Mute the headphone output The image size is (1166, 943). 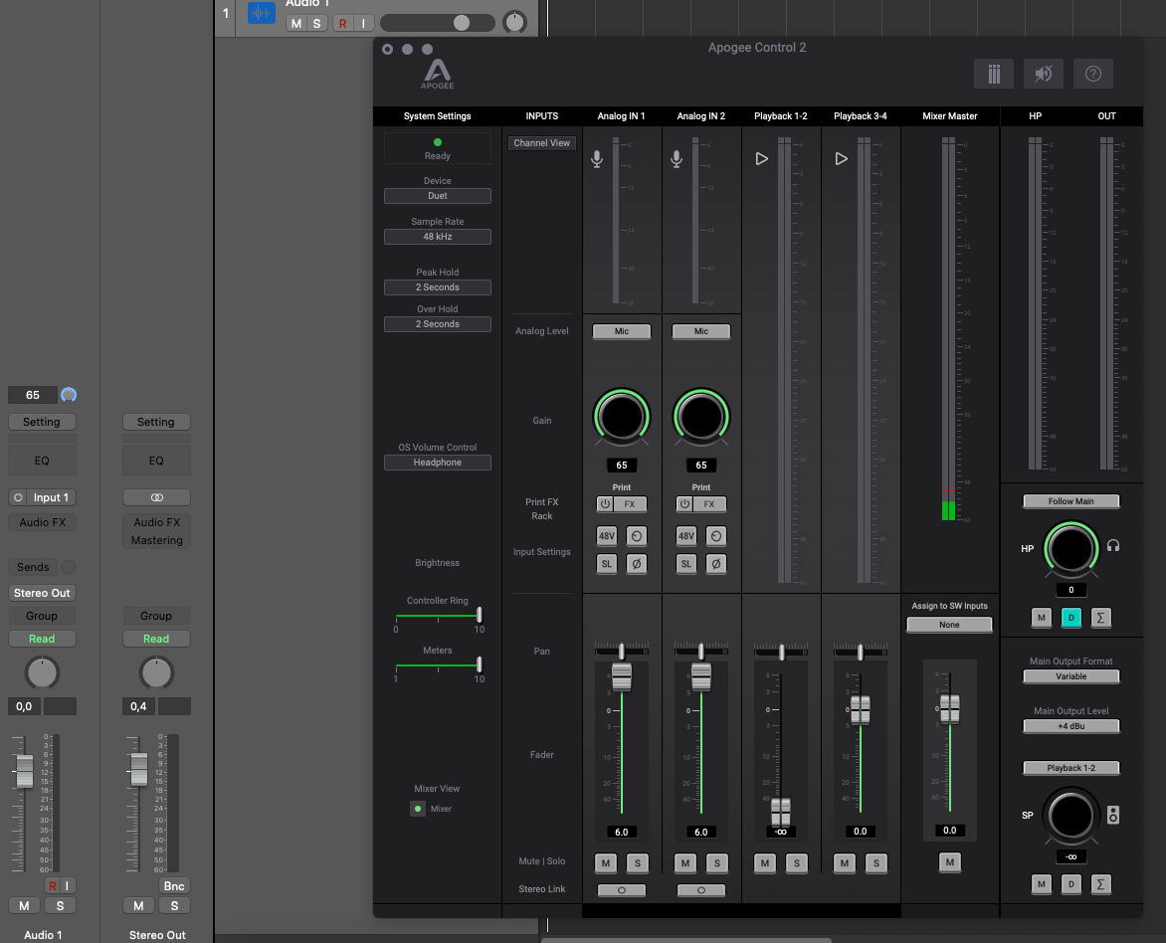1041,618
